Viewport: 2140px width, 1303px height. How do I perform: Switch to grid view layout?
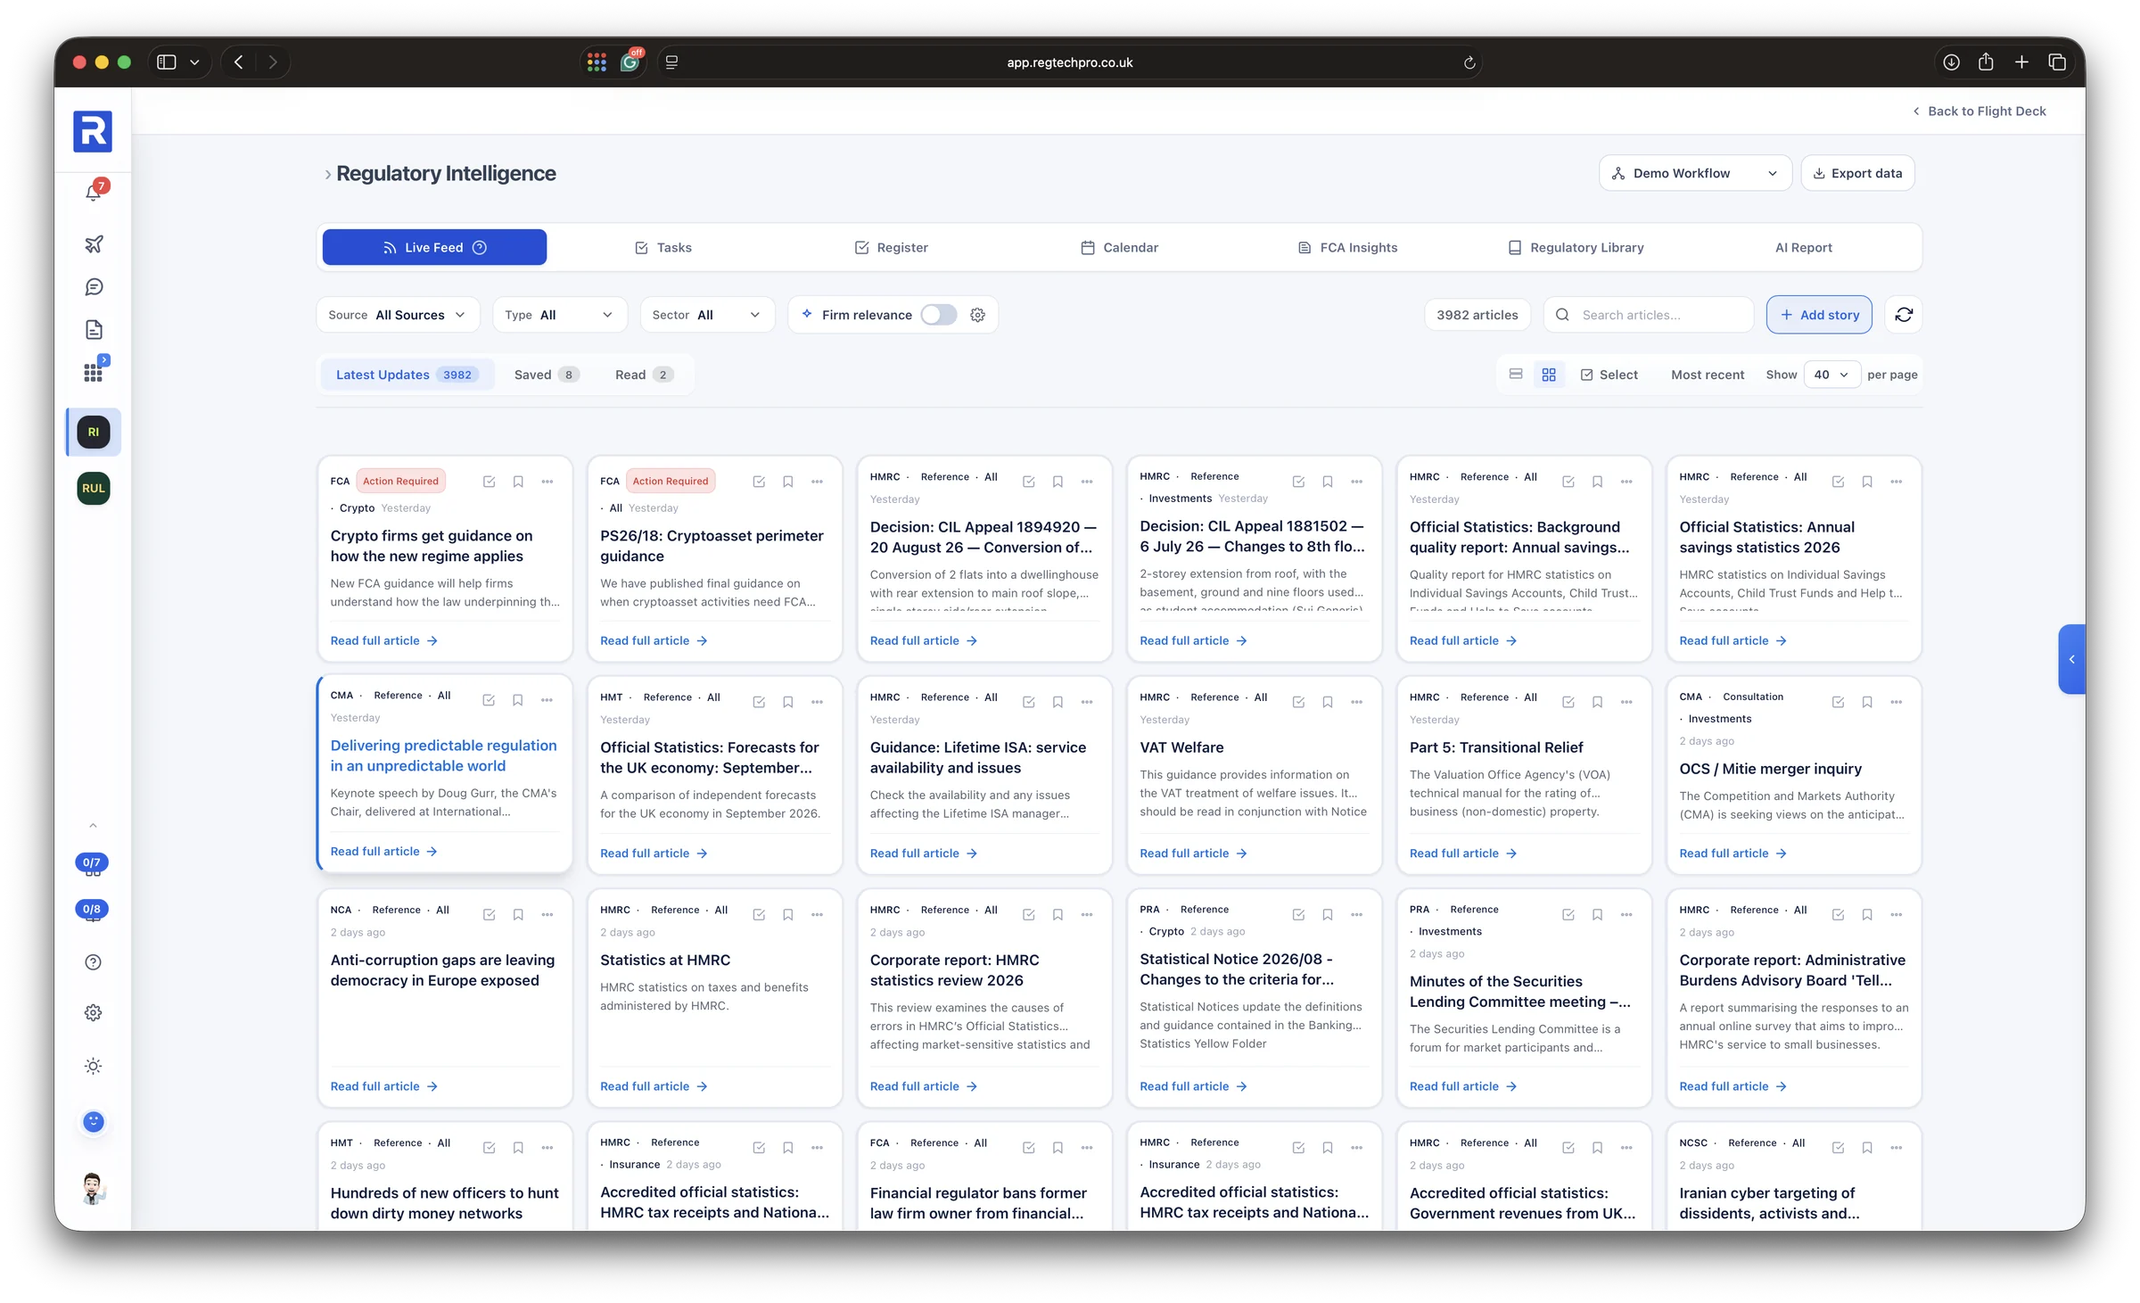[x=1549, y=375]
